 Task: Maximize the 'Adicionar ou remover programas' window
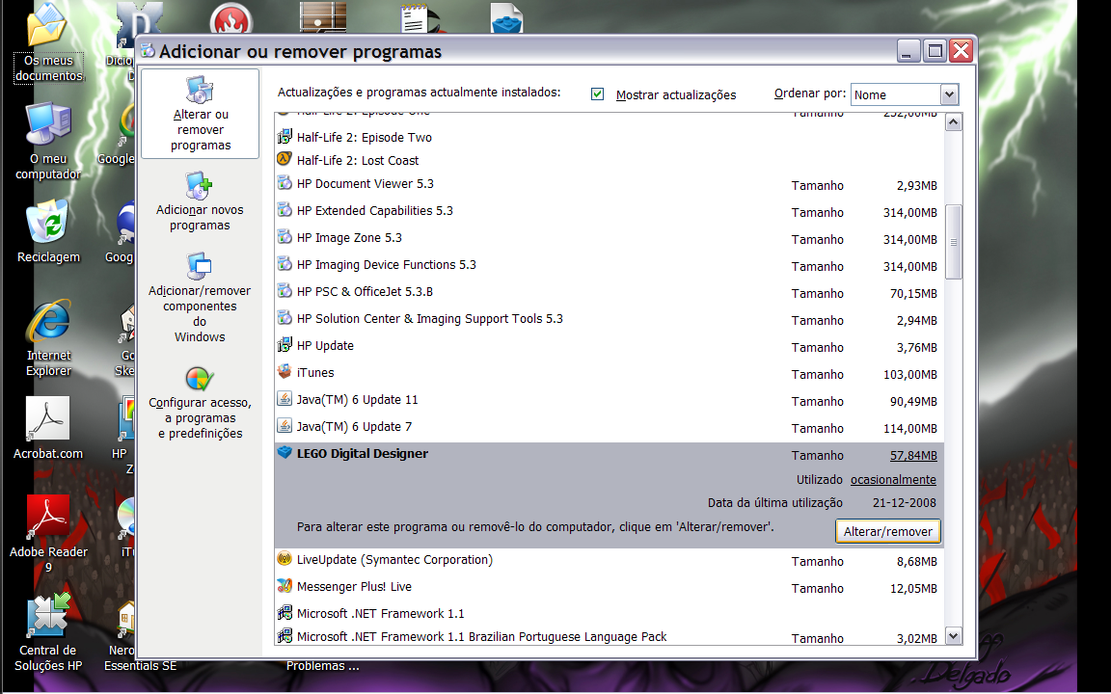click(935, 51)
